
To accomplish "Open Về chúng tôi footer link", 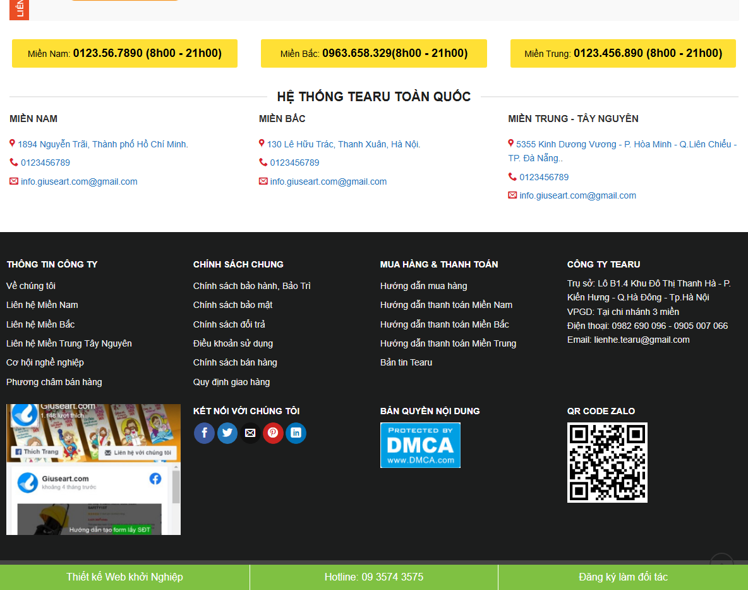I will coord(31,286).
